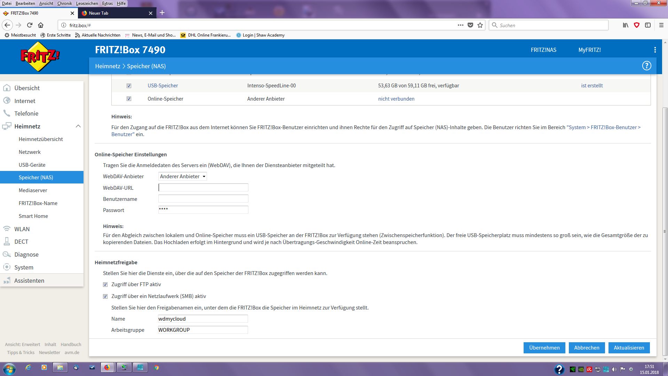Click the browser reload icon
This screenshot has width=668, height=376.
pos(30,25)
